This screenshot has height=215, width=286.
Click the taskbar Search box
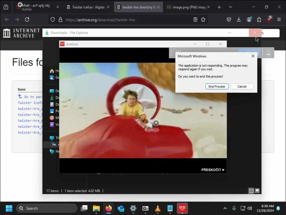(x=47, y=208)
